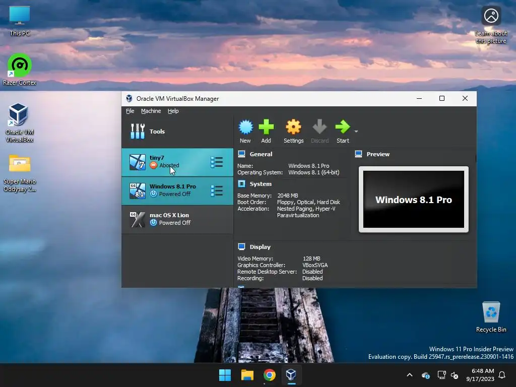516x387 pixels.
Task: Click the VBoxSVGA graphics controller value
Action: pos(315,265)
